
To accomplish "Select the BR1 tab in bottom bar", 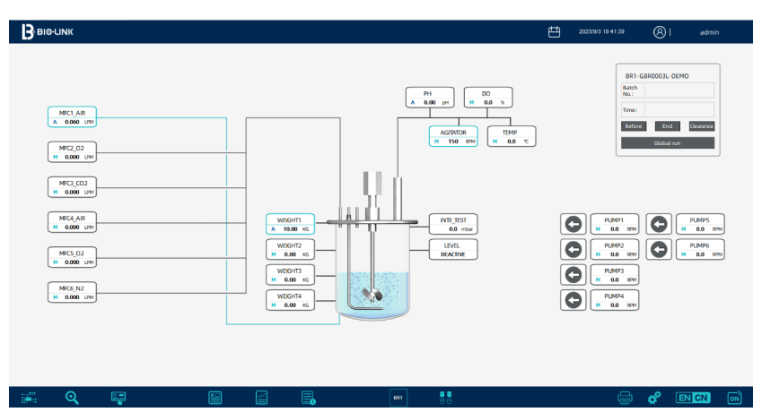I will pos(399,397).
